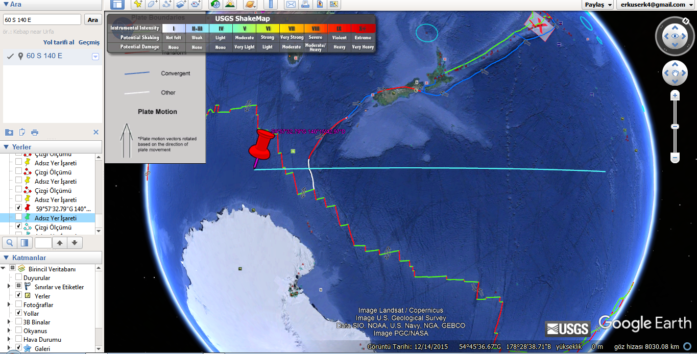Print the current view from toolbar
The width and height of the screenshot is (697, 354).
[x=305, y=5]
